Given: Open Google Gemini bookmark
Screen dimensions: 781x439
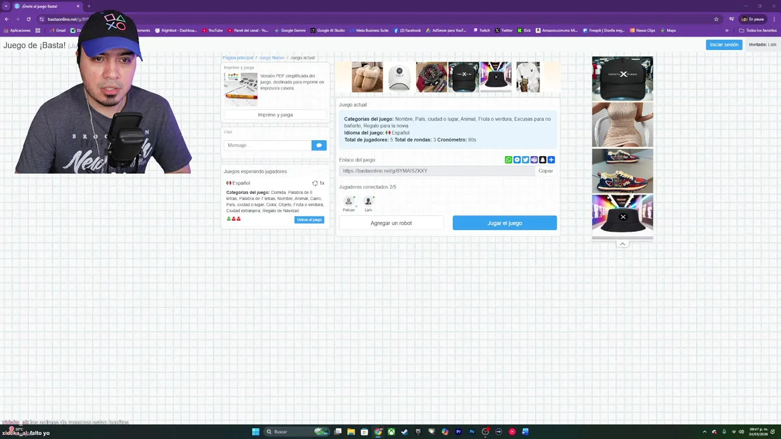Looking at the screenshot, I should [x=290, y=30].
